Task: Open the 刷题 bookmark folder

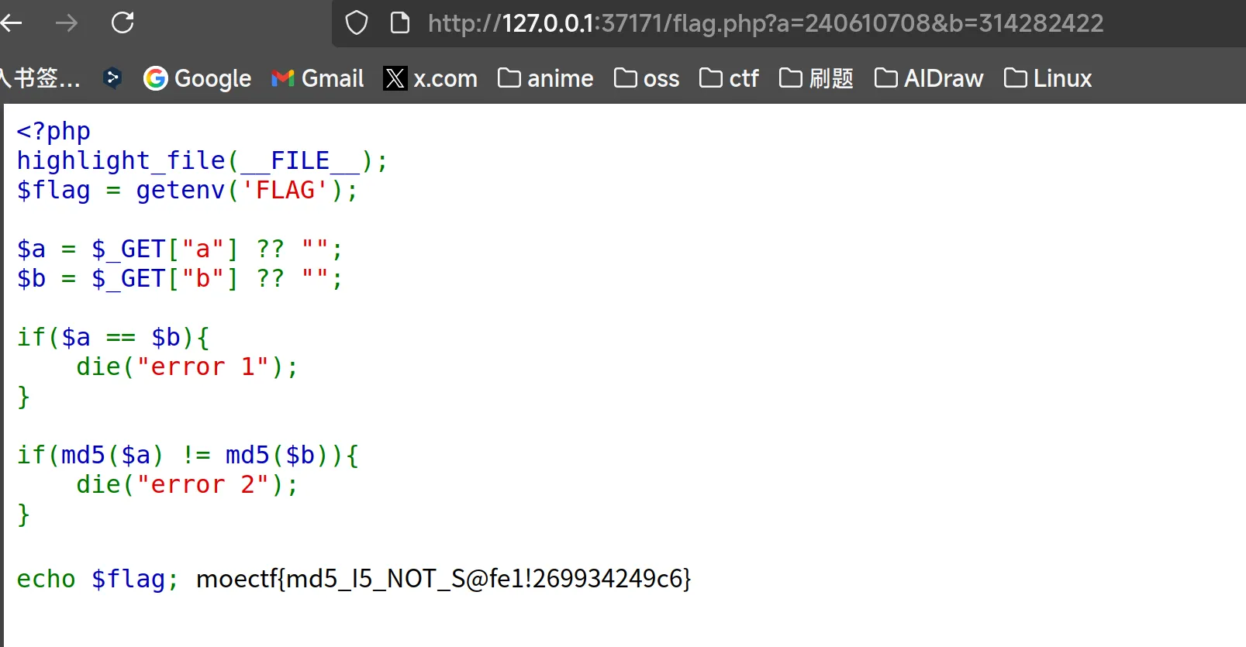Action: tap(816, 78)
